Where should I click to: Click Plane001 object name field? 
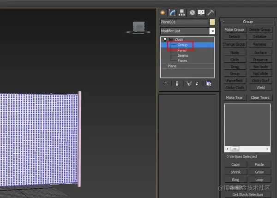[x=184, y=22]
